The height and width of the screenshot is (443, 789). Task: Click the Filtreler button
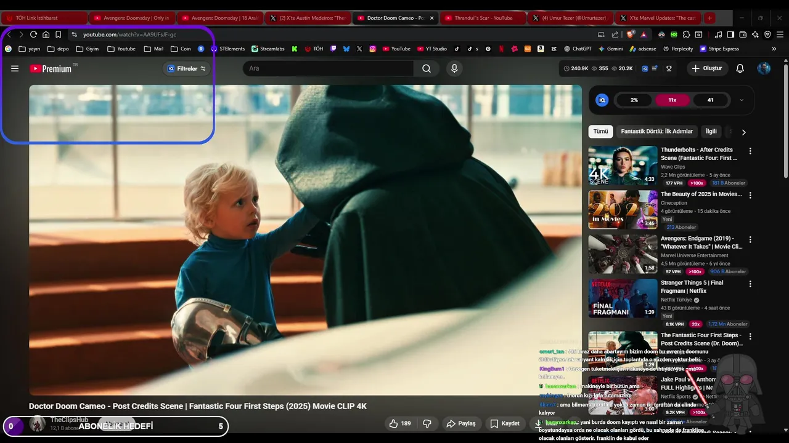(x=187, y=68)
